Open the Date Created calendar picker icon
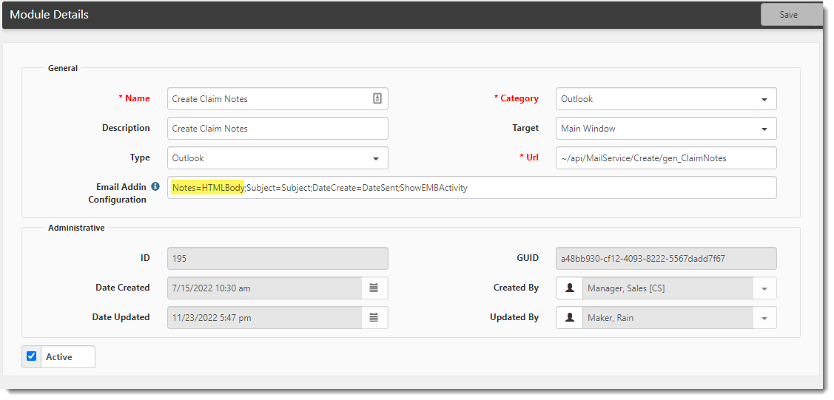 pos(374,288)
